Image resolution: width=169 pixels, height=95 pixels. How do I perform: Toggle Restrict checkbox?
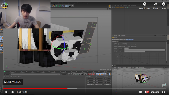pos(135,45)
